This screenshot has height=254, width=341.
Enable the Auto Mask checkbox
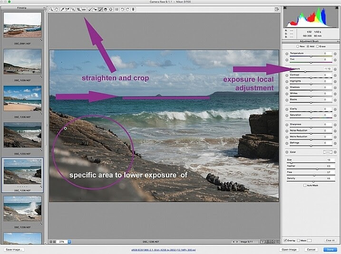[305, 186]
